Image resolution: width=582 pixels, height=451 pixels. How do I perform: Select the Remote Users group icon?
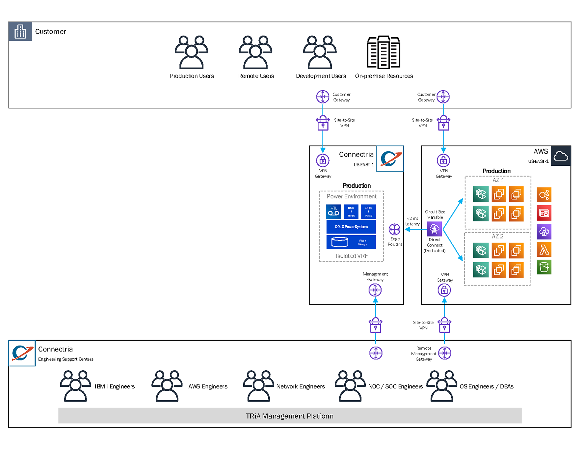255,52
